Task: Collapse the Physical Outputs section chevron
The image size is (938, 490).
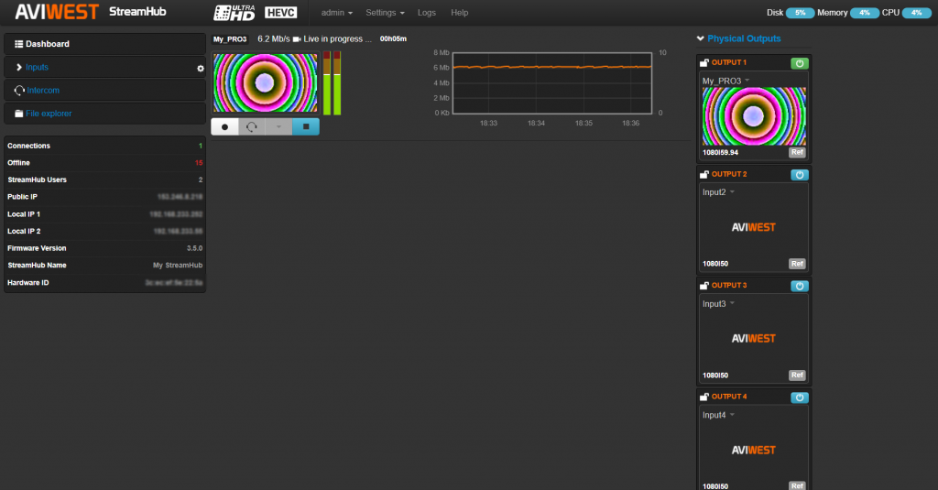Action: pyautogui.click(x=701, y=38)
